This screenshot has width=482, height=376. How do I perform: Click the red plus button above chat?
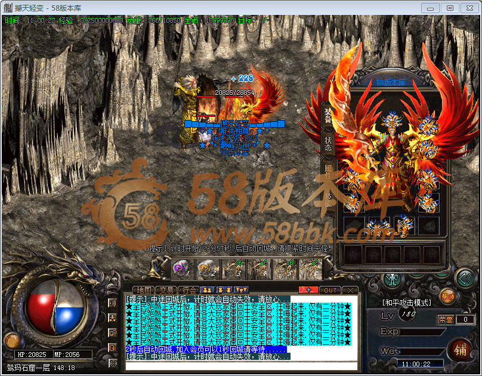(x=308, y=289)
